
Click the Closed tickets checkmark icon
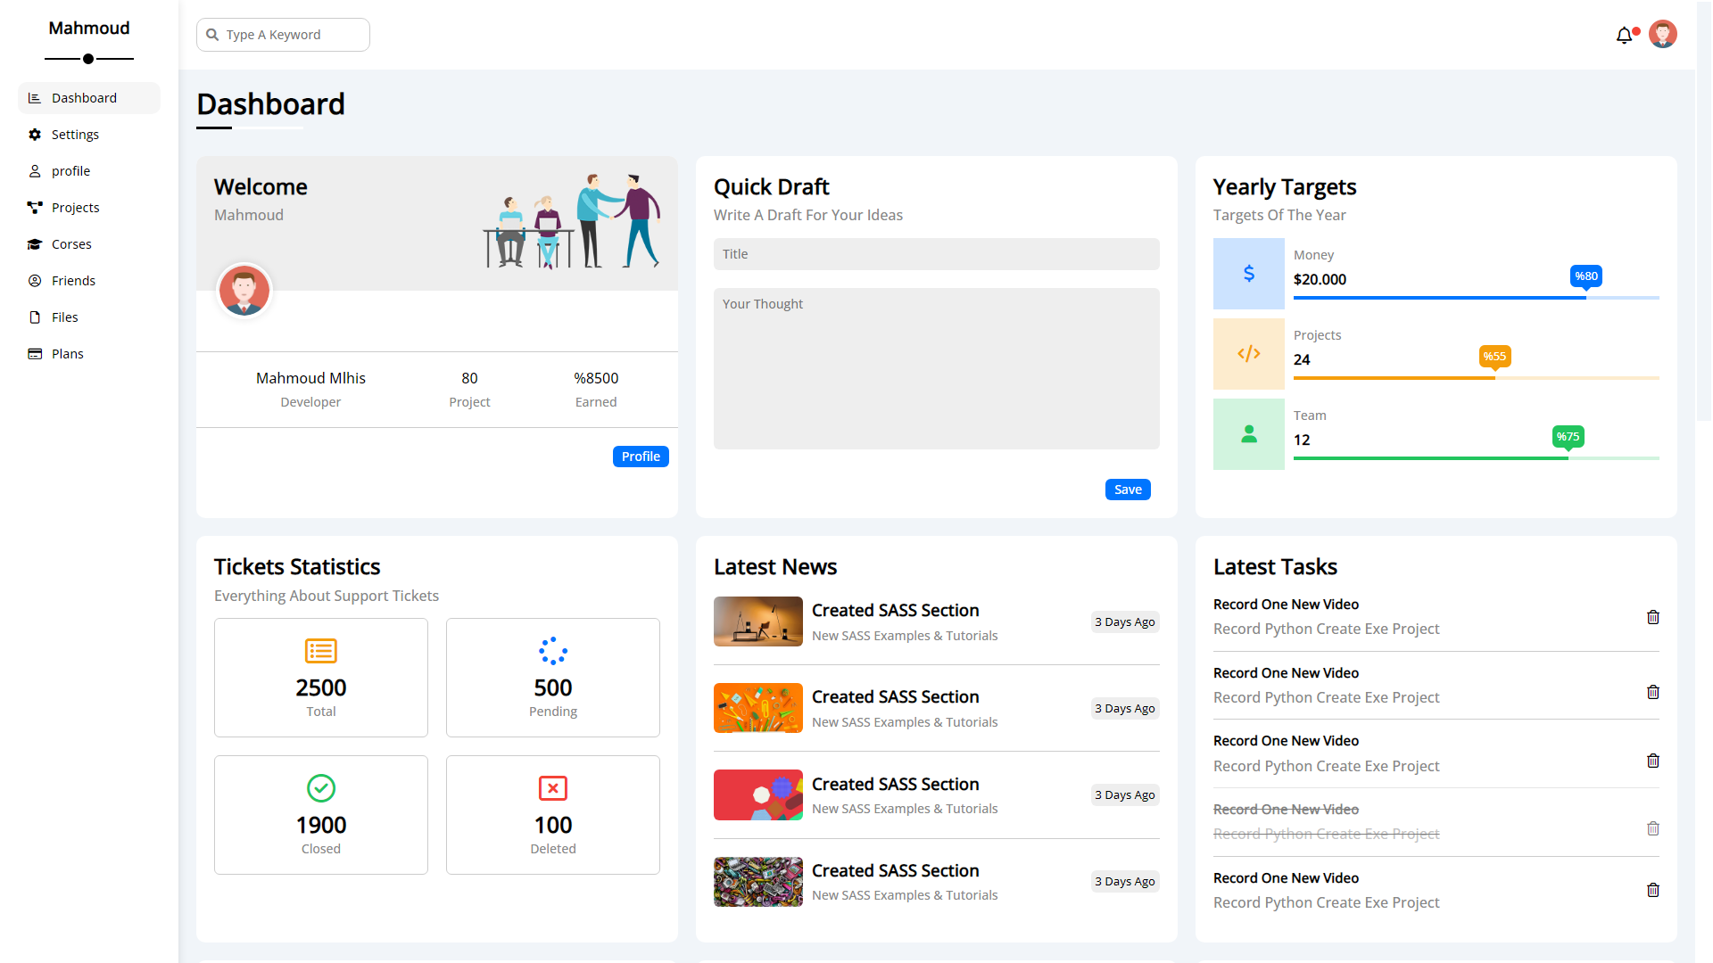coord(320,788)
